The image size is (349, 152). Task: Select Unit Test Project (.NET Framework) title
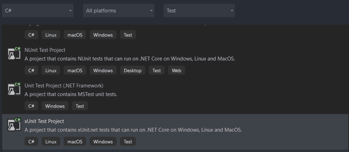[x=64, y=85]
